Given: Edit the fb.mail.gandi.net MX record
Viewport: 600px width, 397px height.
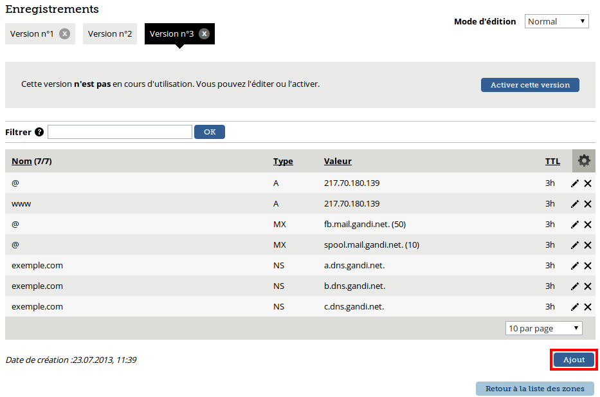Looking at the screenshot, I should [x=574, y=225].
